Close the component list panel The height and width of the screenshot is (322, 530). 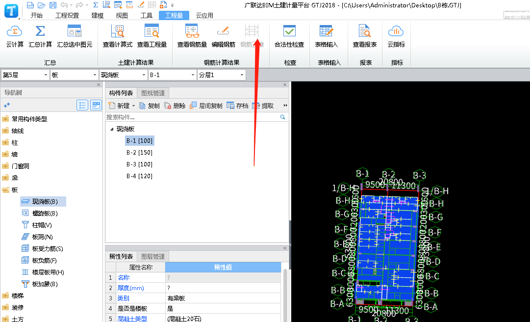click(x=284, y=84)
